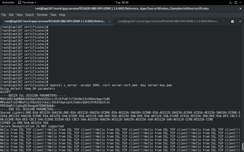Open the Terminal app menu in top bar
Viewport: 244px width, 152px height.
point(27,2)
